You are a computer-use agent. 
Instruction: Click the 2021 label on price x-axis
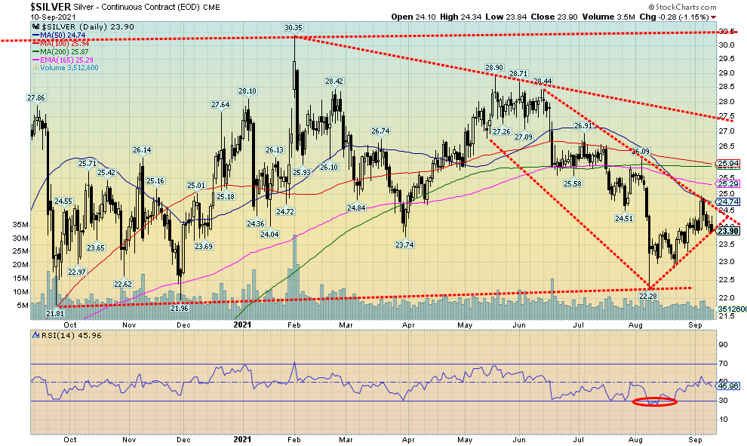(242, 324)
